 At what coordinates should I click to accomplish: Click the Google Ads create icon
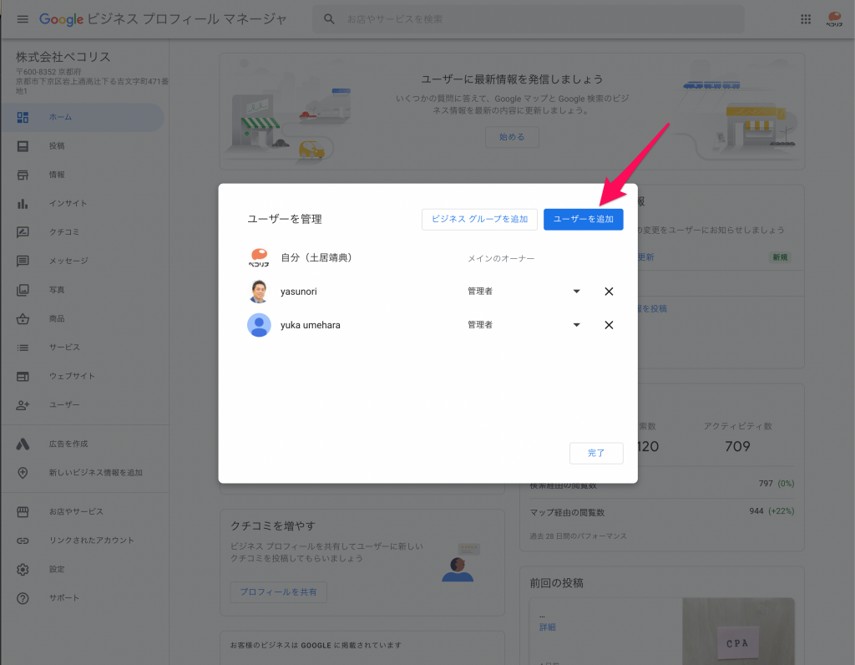(x=23, y=444)
